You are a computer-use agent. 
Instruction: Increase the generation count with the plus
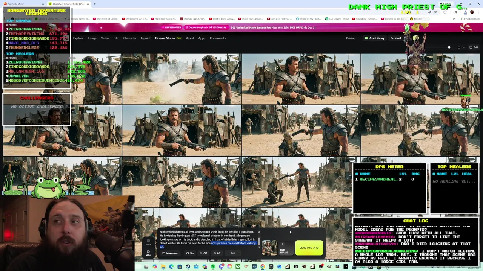click(238, 253)
